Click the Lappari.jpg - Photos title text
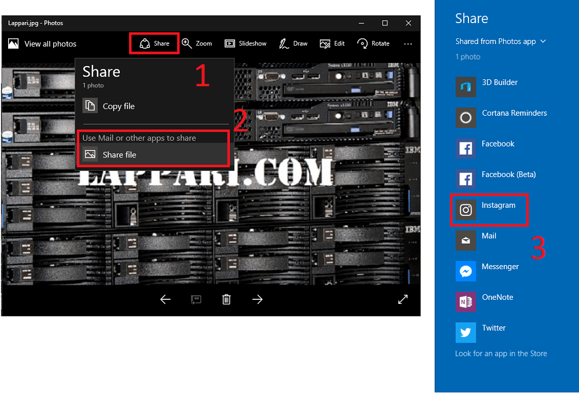The width and height of the screenshot is (579, 393). pyautogui.click(x=35, y=23)
